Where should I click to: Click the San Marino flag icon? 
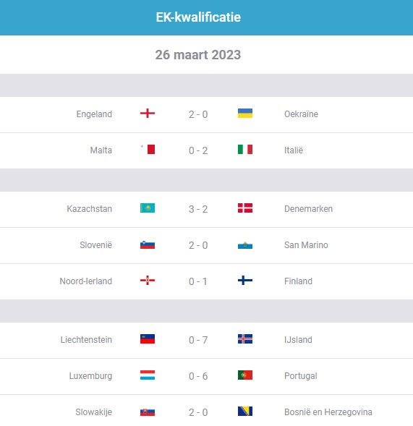point(245,245)
